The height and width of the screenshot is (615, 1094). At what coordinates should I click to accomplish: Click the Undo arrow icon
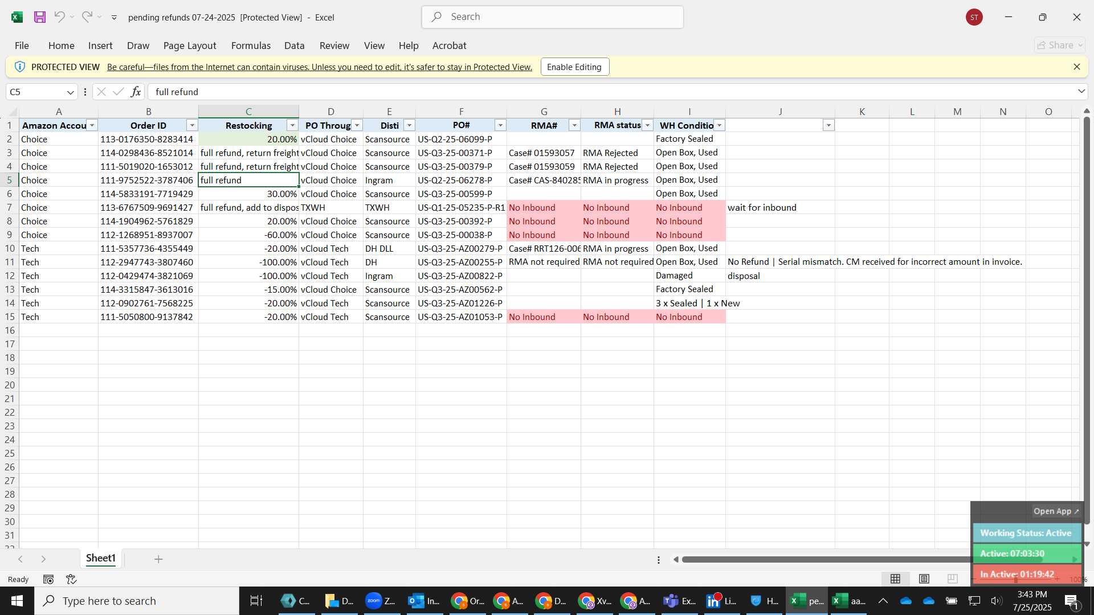pyautogui.click(x=59, y=17)
